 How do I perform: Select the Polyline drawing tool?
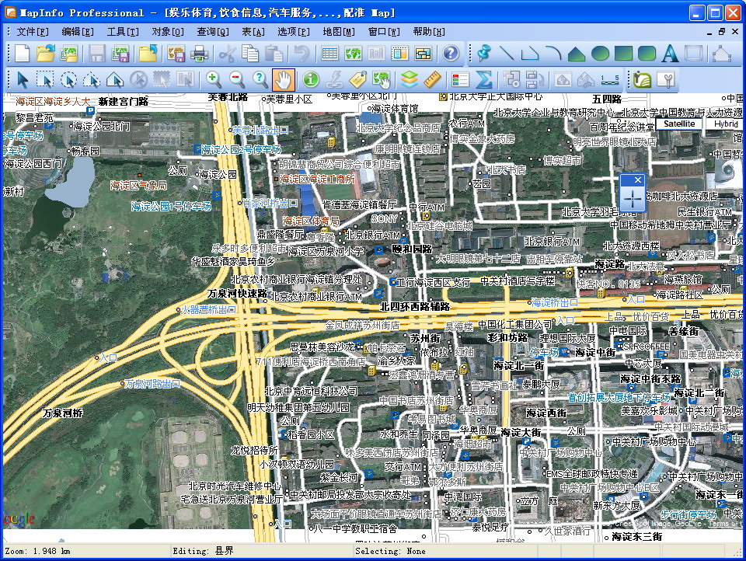tap(530, 53)
